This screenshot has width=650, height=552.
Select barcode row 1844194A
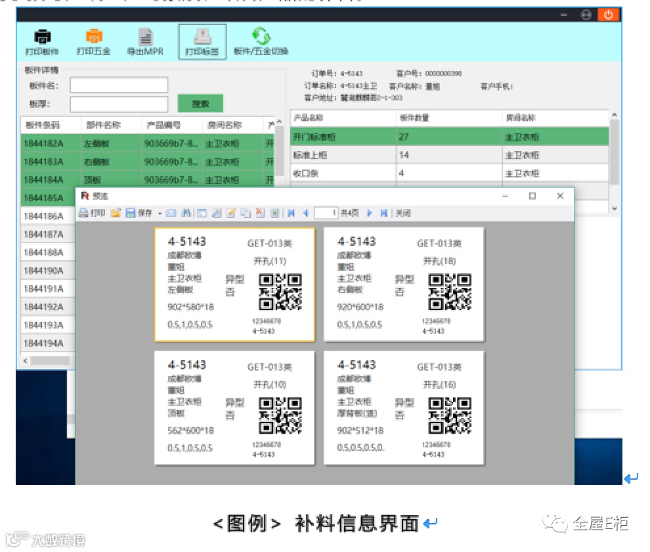click(x=48, y=343)
